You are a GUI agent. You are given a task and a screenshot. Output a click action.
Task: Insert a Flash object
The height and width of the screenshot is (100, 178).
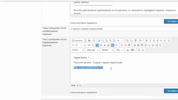tap(138, 45)
